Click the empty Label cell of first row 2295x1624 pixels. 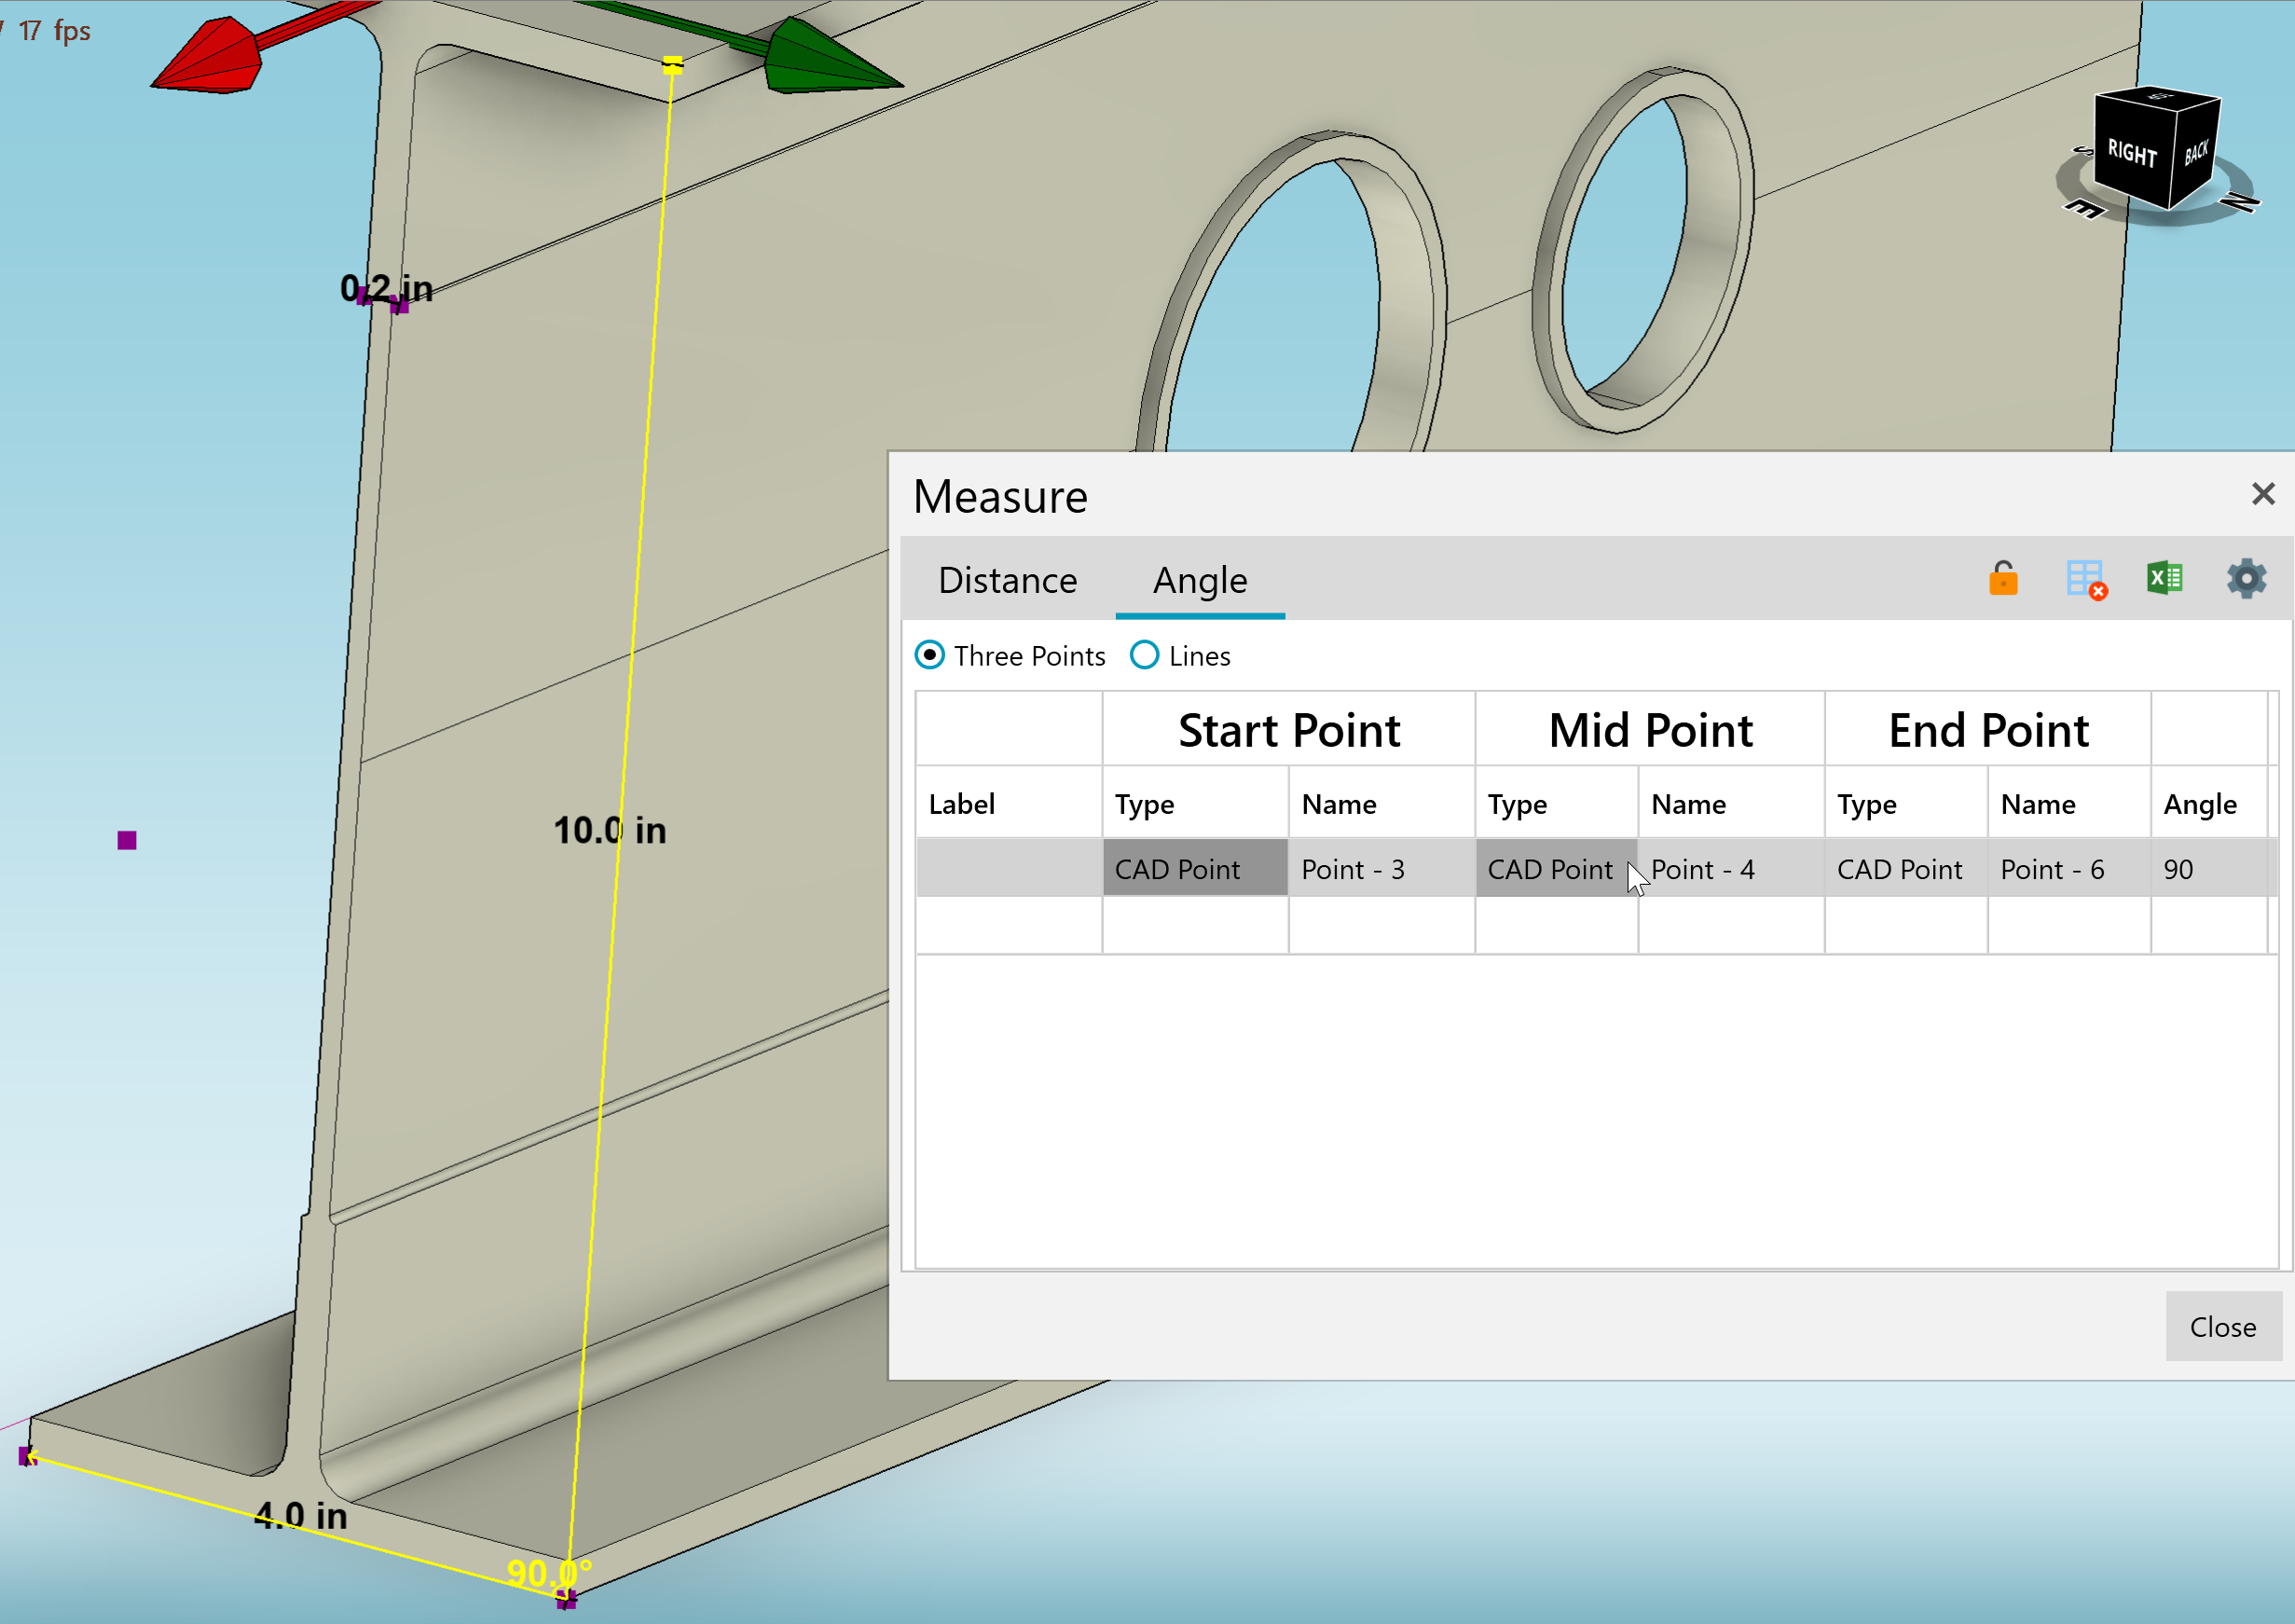(x=1009, y=868)
